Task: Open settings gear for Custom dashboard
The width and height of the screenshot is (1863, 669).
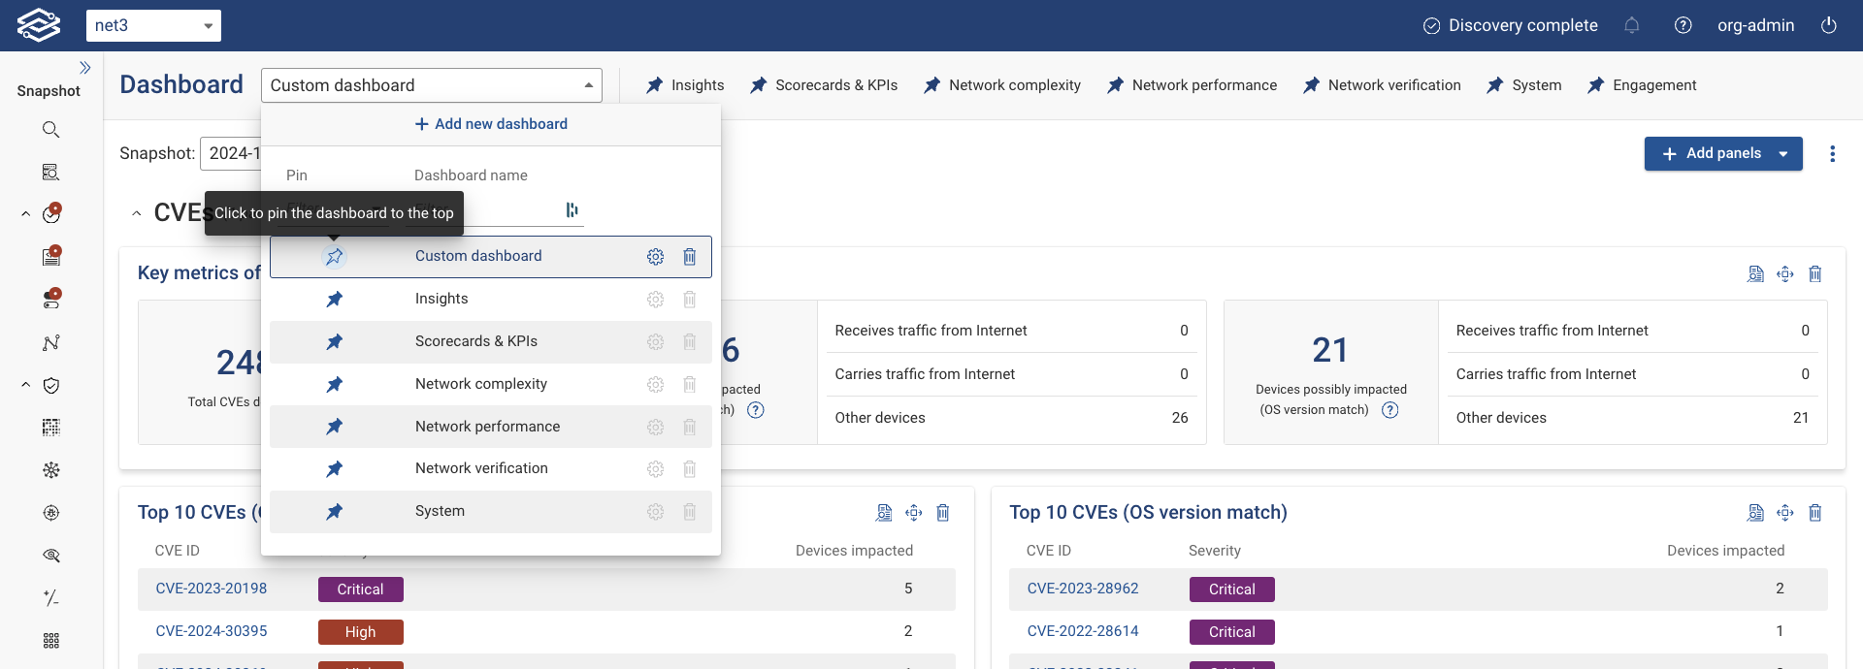Action: click(656, 257)
